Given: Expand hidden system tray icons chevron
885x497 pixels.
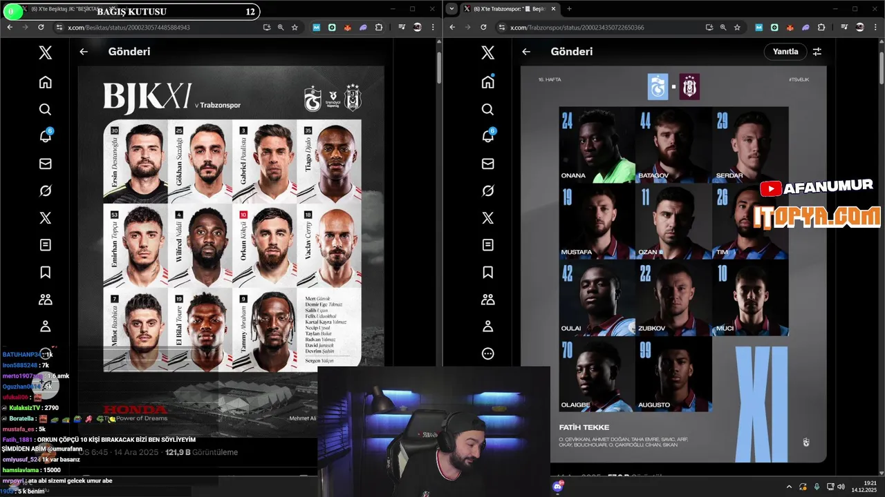Looking at the screenshot, I should pos(789,487).
